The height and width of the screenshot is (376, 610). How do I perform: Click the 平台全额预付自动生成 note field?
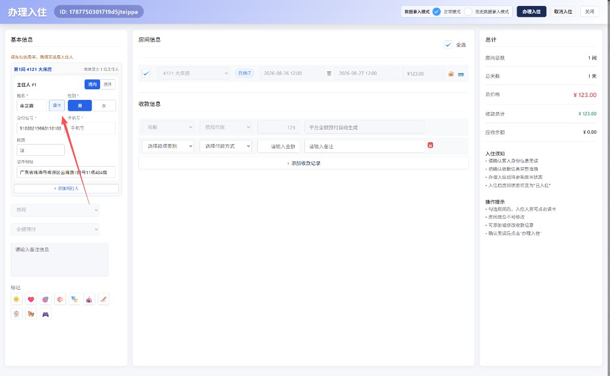[x=365, y=127]
